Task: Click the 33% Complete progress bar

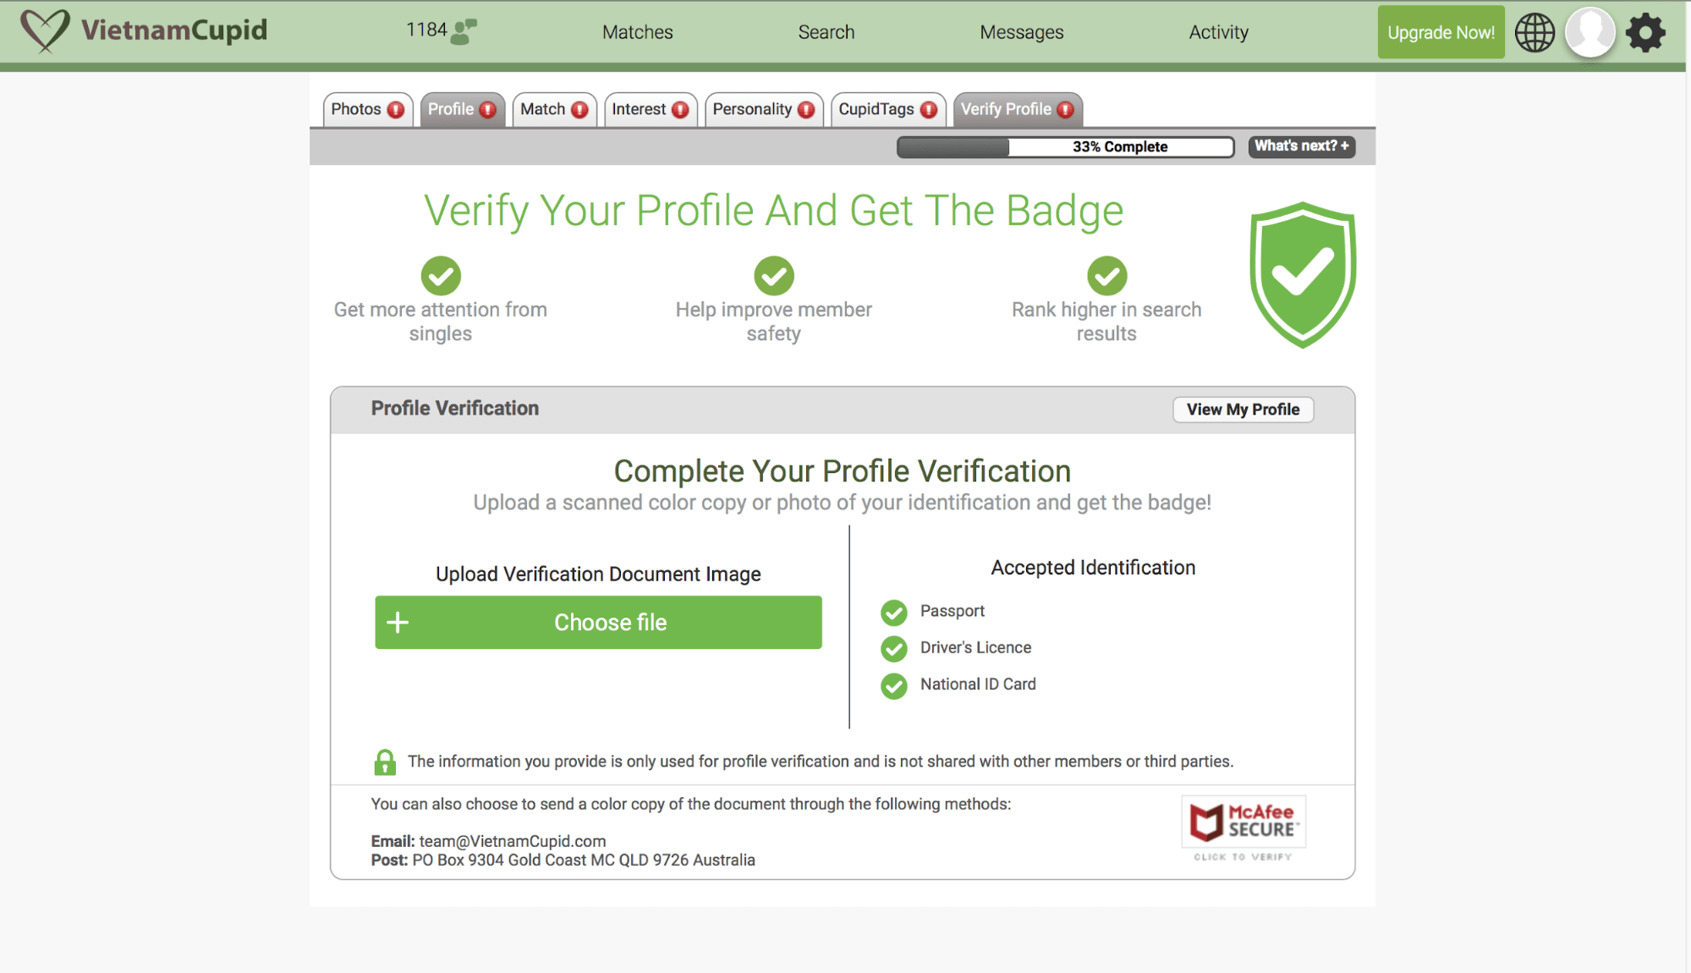Action: pos(1065,147)
